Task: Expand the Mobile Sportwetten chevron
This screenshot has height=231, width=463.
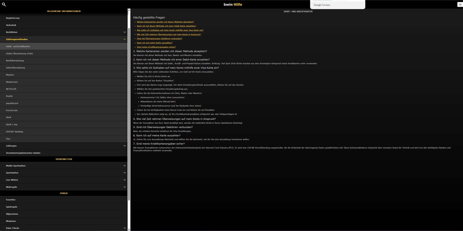Action: 125,166
